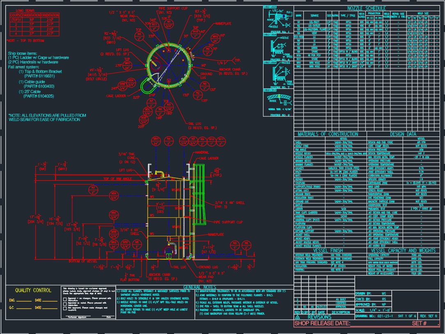This screenshot has height=334, width=445.
Task: Click the ENG. signature line
Action: coord(24,301)
